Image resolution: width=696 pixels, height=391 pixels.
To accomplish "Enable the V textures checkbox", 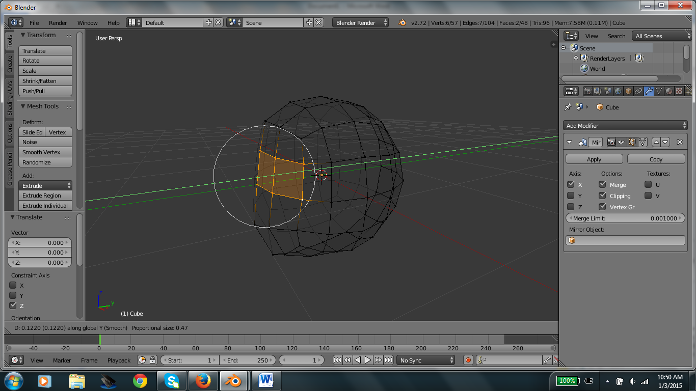I will (x=648, y=195).
